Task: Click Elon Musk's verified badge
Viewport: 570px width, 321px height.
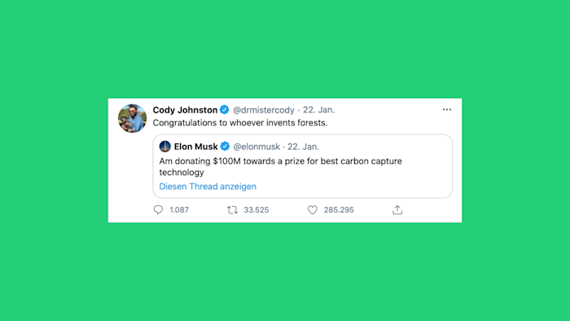Action: [225, 146]
